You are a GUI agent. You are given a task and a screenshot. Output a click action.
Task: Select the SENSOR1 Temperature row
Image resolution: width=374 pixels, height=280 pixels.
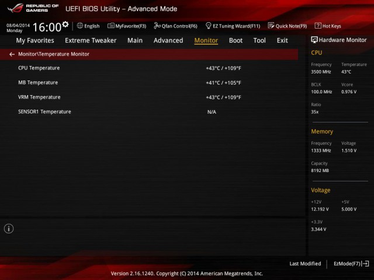[44, 111]
